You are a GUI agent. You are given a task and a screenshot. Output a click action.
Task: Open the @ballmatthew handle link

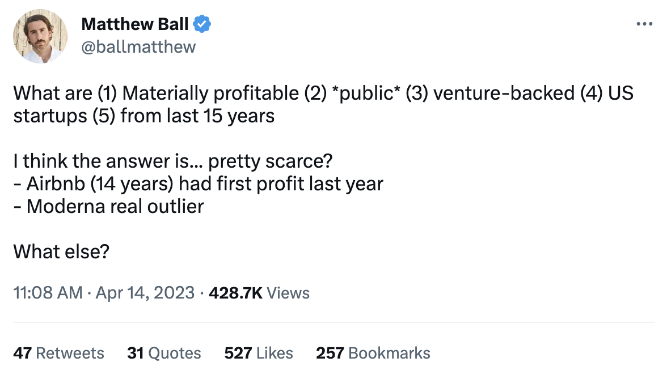coord(138,46)
